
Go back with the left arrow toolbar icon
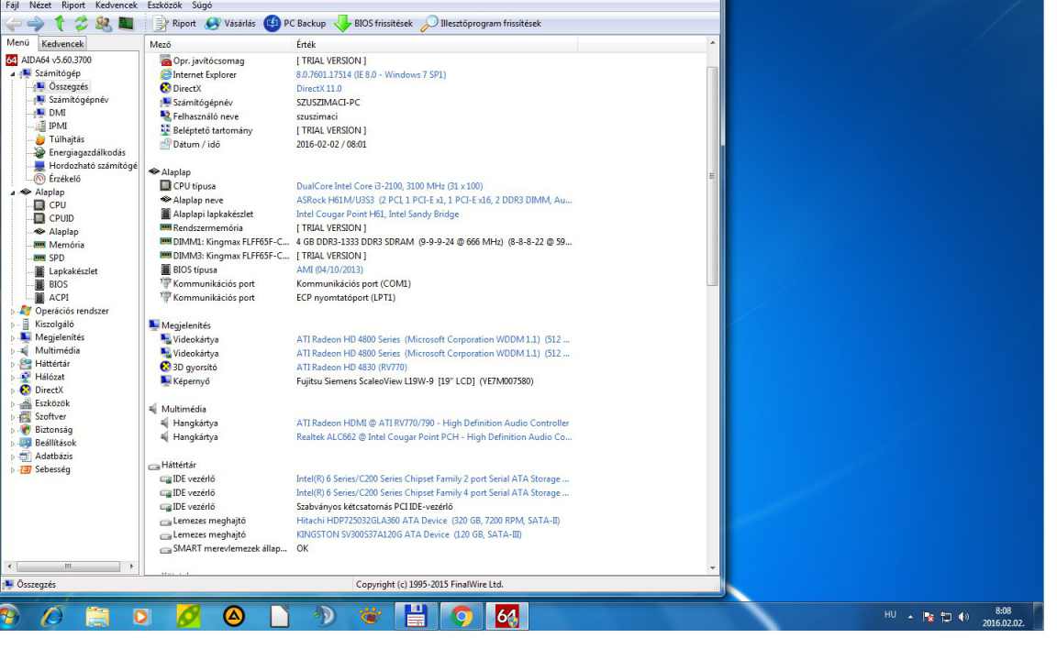tap(13, 24)
